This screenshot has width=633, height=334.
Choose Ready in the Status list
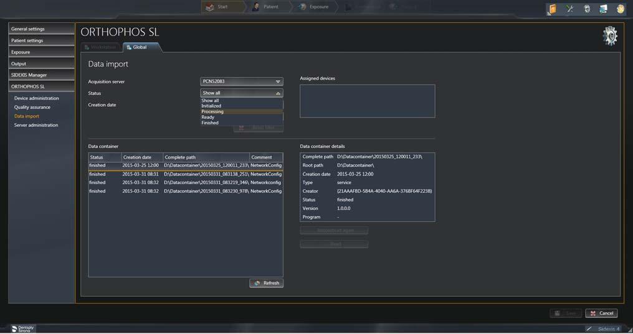tap(241, 118)
